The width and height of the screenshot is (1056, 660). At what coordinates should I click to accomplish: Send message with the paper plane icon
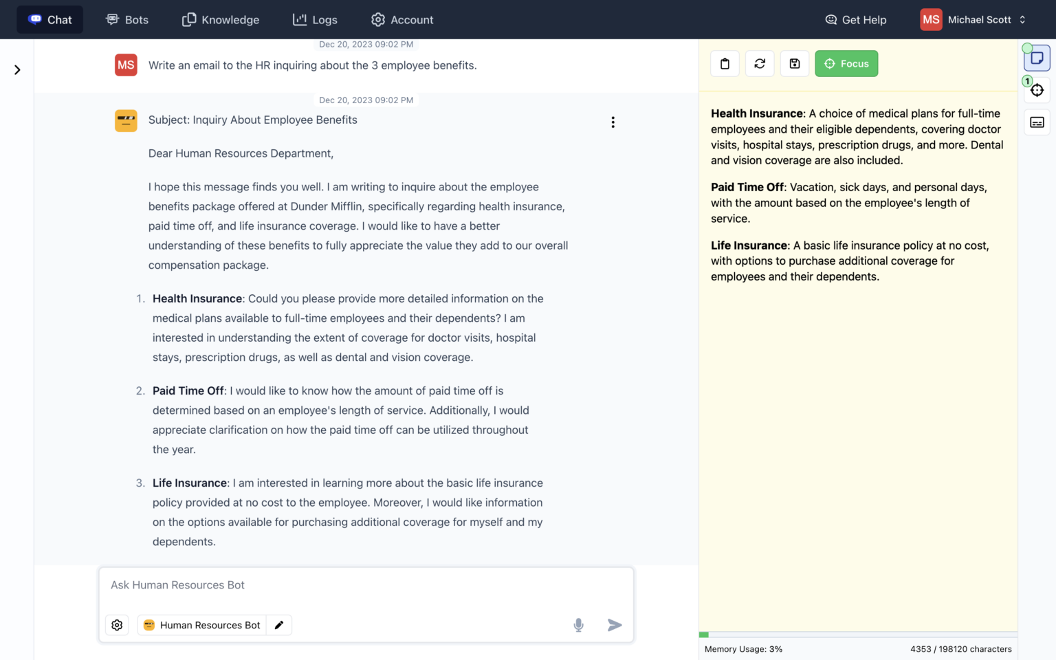pos(614,625)
